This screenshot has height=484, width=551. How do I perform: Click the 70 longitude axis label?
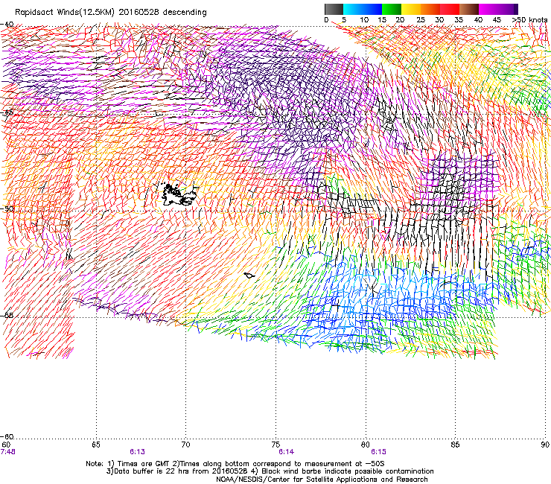[x=185, y=445]
